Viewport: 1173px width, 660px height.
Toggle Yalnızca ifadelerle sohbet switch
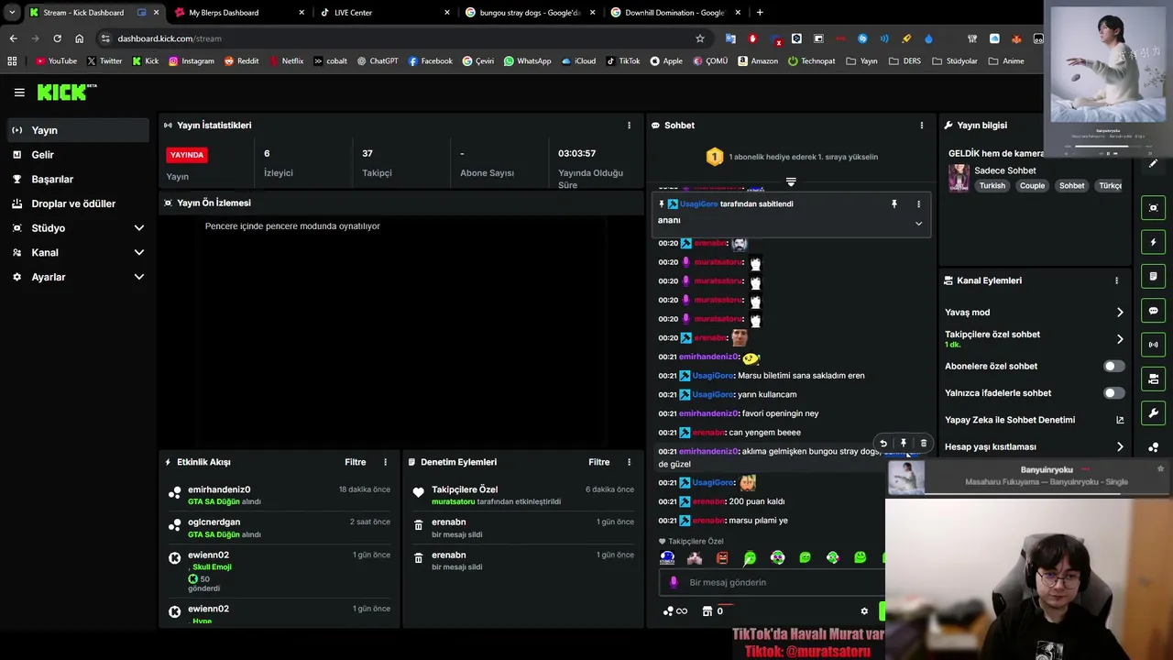pos(1113,393)
